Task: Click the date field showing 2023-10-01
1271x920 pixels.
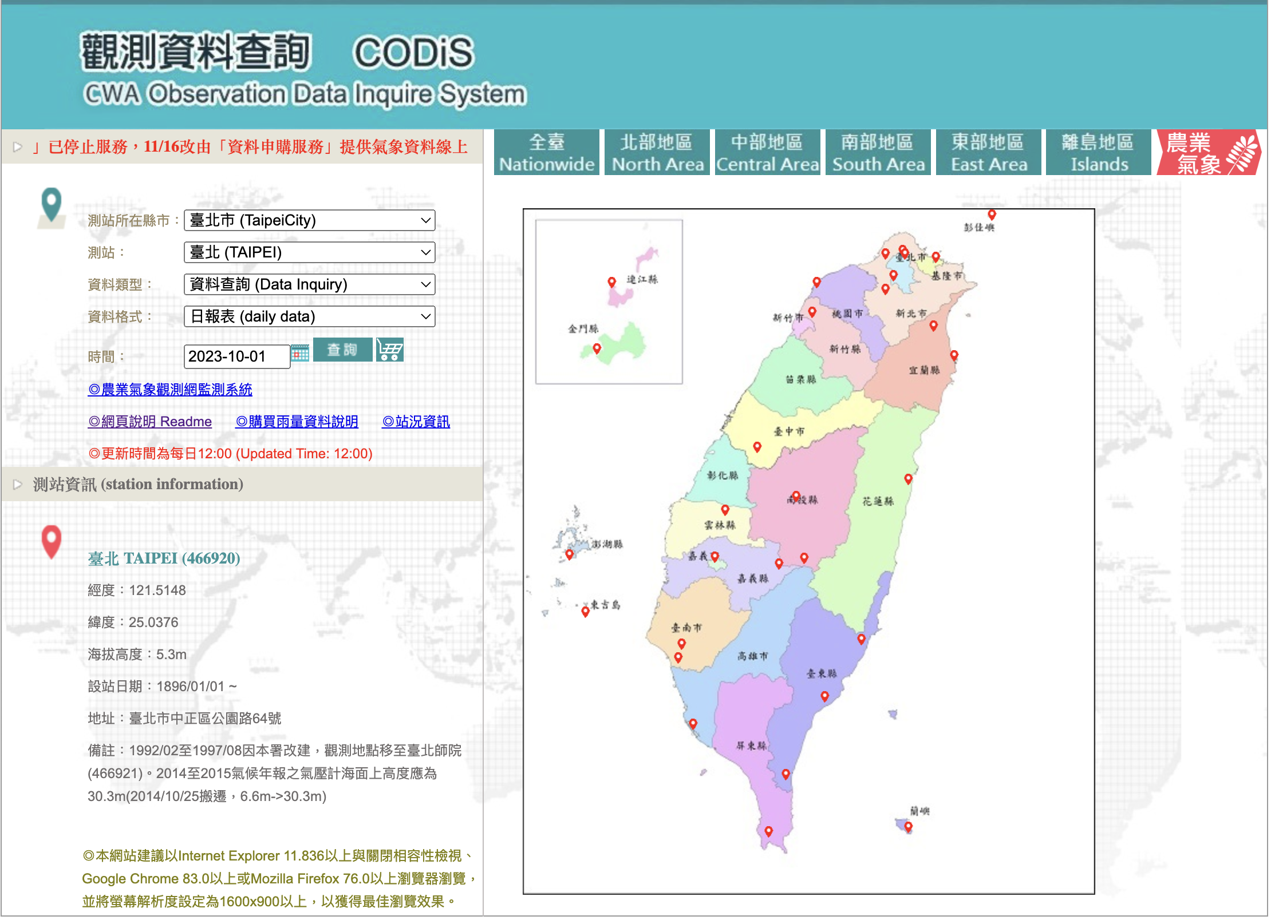Action: [x=236, y=356]
